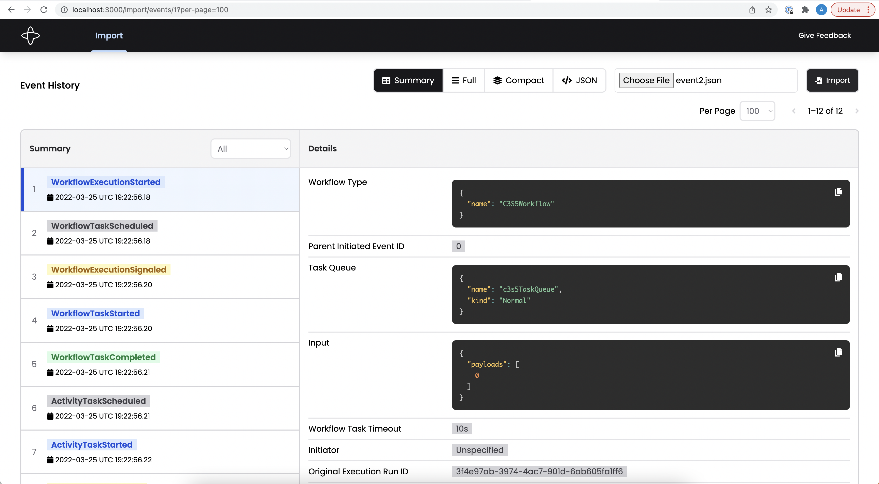
Task: Open the All event filter dropdown
Action: [x=251, y=149]
